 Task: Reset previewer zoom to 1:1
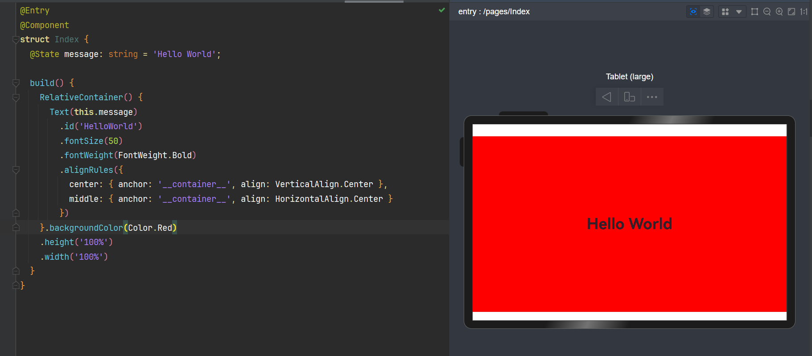pos(804,12)
